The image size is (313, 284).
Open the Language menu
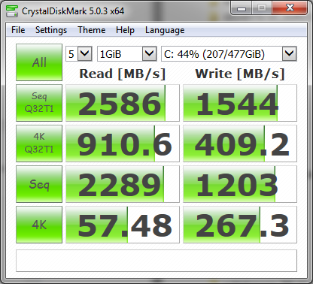(x=165, y=30)
